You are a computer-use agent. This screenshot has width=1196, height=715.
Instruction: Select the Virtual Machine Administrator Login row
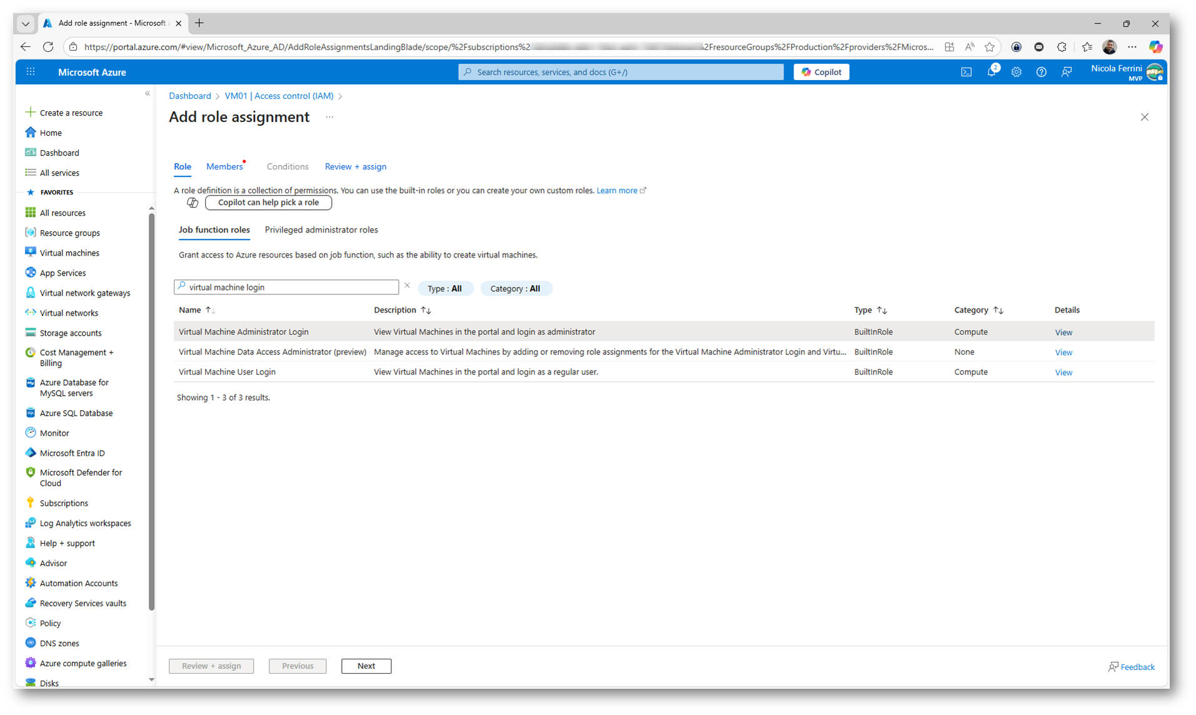(244, 332)
